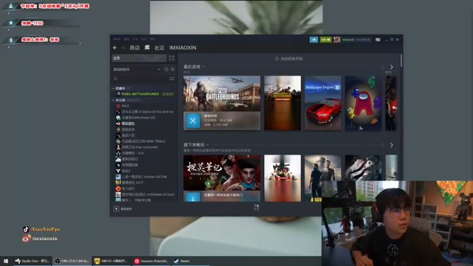The width and height of the screenshot is (473, 266).
Task: Click the library search magnifier icon
Action: 115,79
